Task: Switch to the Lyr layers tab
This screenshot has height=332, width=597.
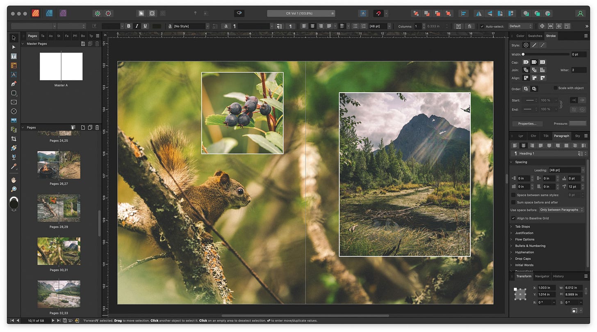Action: click(521, 136)
